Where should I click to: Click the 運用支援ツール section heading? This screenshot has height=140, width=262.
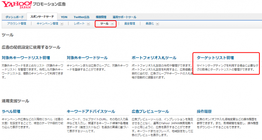tap(15, 101)
